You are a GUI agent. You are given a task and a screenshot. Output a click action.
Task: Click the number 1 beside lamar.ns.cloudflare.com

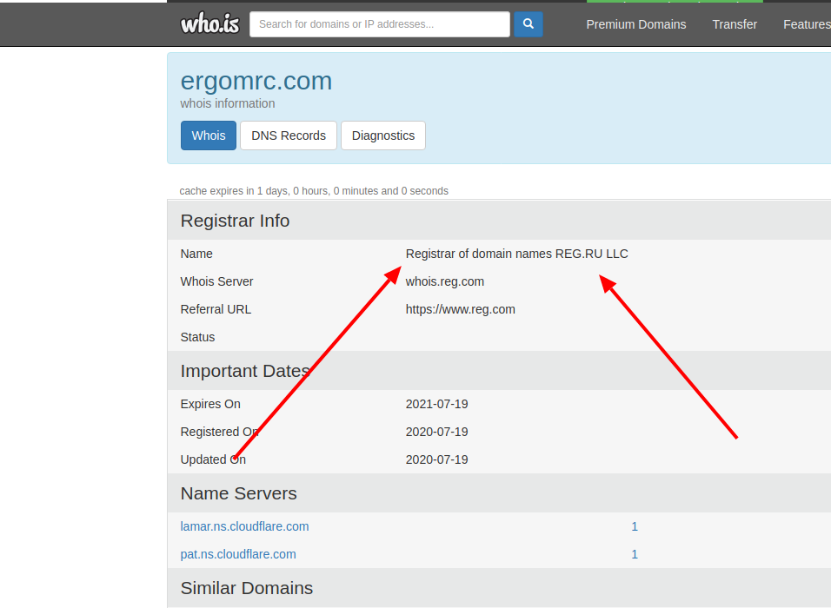[x=635, y=526]
